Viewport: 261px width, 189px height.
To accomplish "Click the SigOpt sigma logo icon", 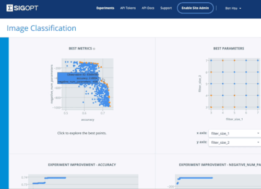I will [9, 8].
